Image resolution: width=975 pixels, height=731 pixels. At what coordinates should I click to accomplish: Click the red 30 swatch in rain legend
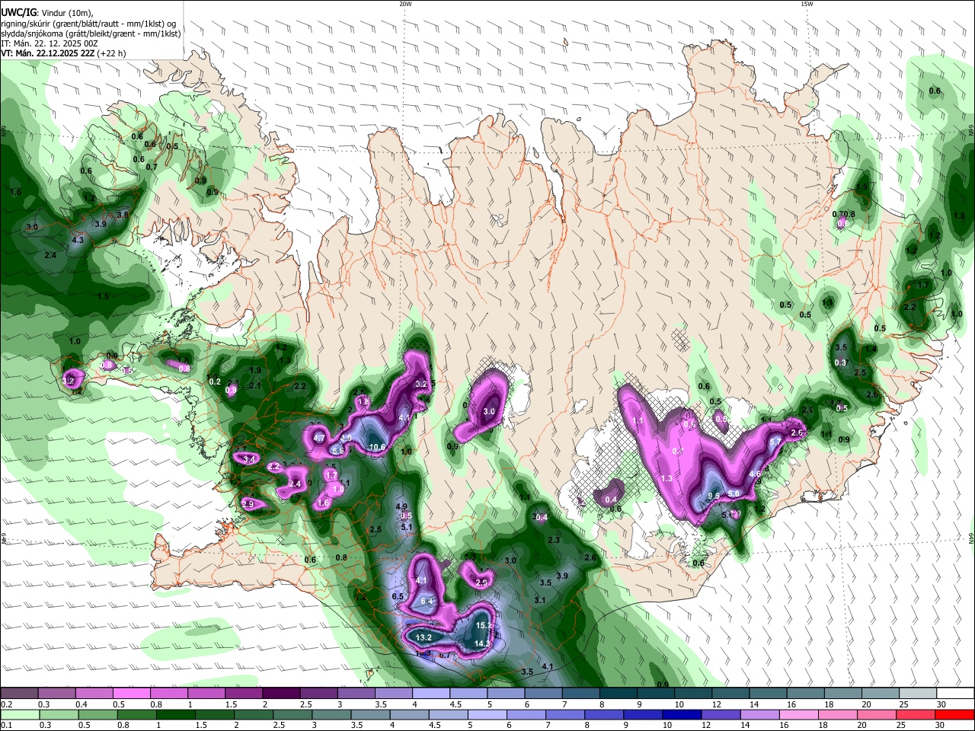(x=954, y=714)
